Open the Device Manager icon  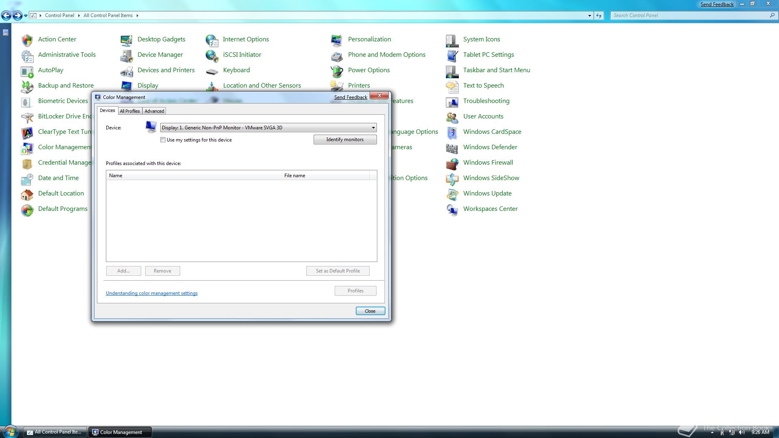point(126,55)
